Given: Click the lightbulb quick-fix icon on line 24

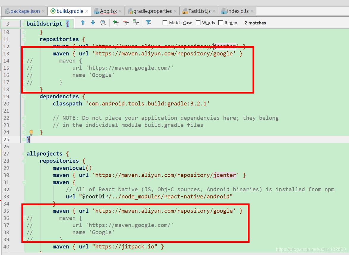Looking at the screenshot, I should point(31,133).
